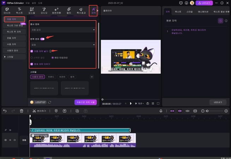This screenshot has height=159, width=231.
Task: Select the 메인 타임라인 radio button
Action: [x=52, y=58]
